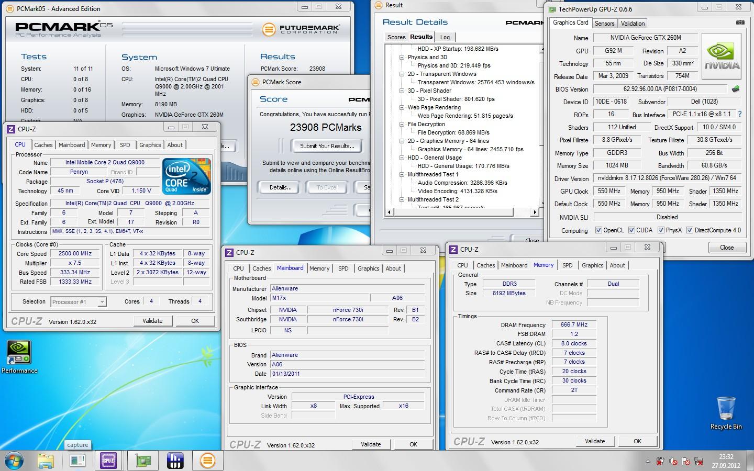Select the CPU-Z taskbar icon
Screen dimensions: 754x471
pos(109,461)
